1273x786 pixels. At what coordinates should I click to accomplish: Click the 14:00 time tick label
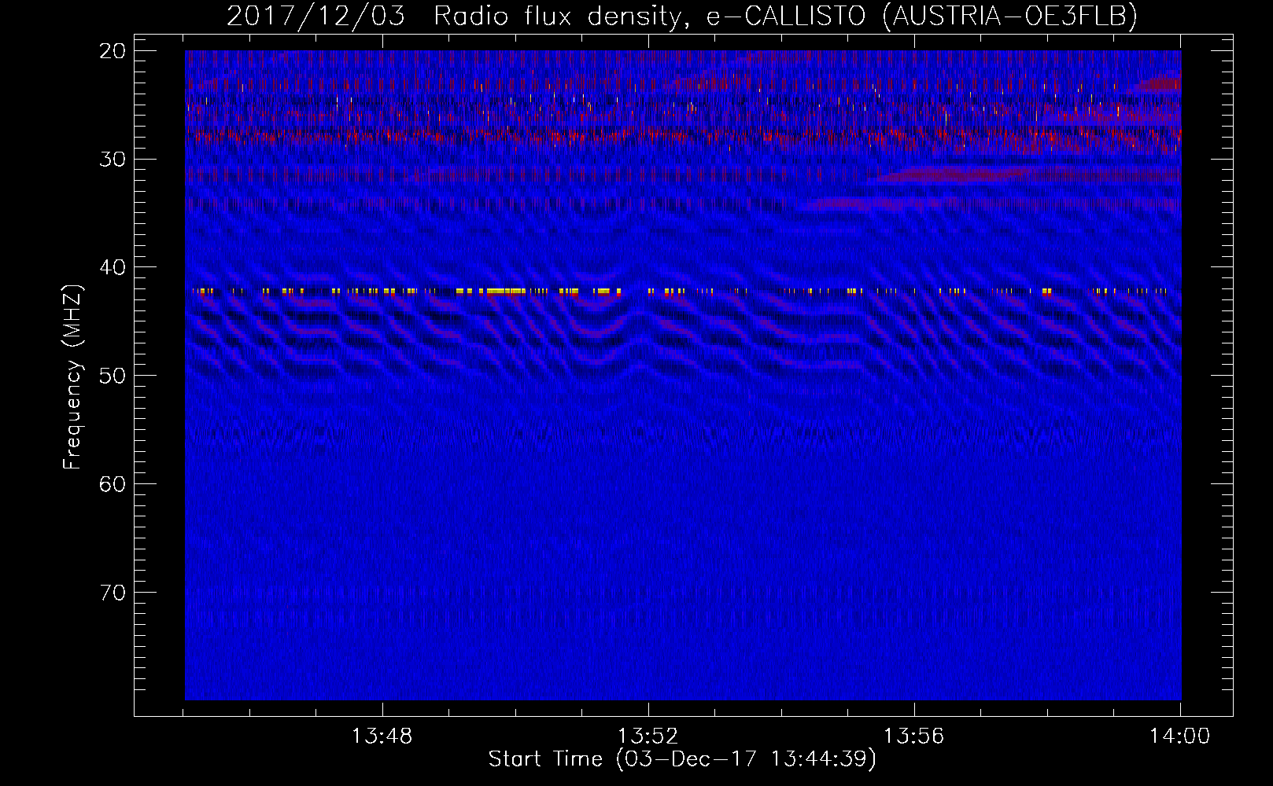point(1179,736)
